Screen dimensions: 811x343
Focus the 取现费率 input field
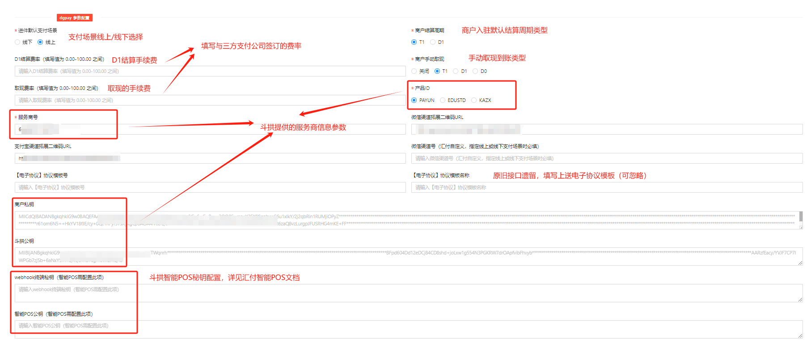(x=210, y=100)
